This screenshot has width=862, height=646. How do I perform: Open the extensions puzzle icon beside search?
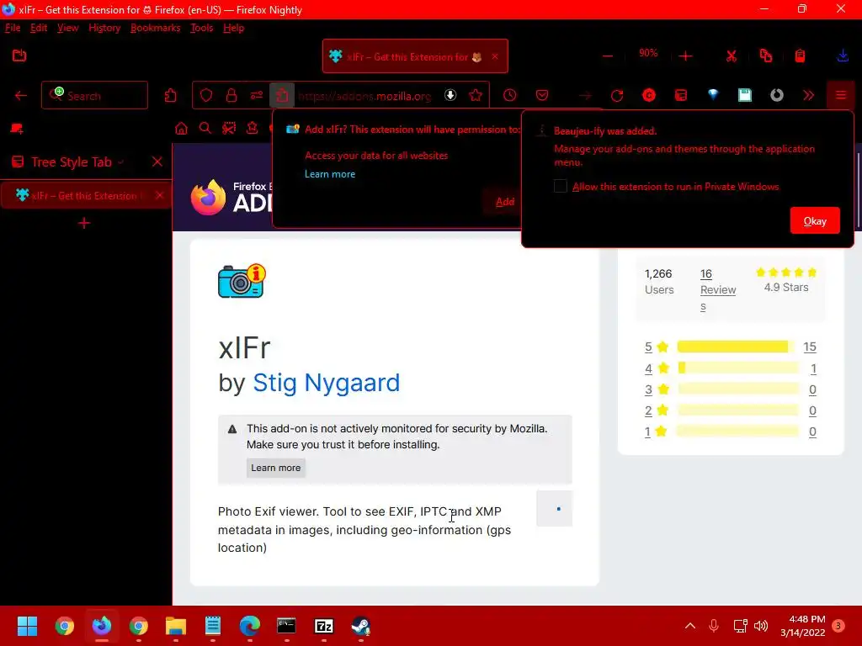click(x=170, y=96)
